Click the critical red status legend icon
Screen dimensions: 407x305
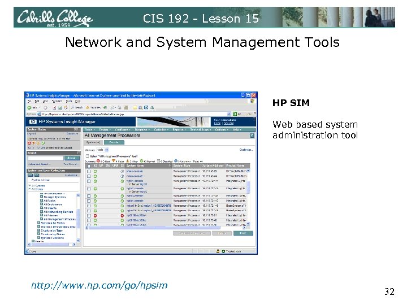click(29, 143)
